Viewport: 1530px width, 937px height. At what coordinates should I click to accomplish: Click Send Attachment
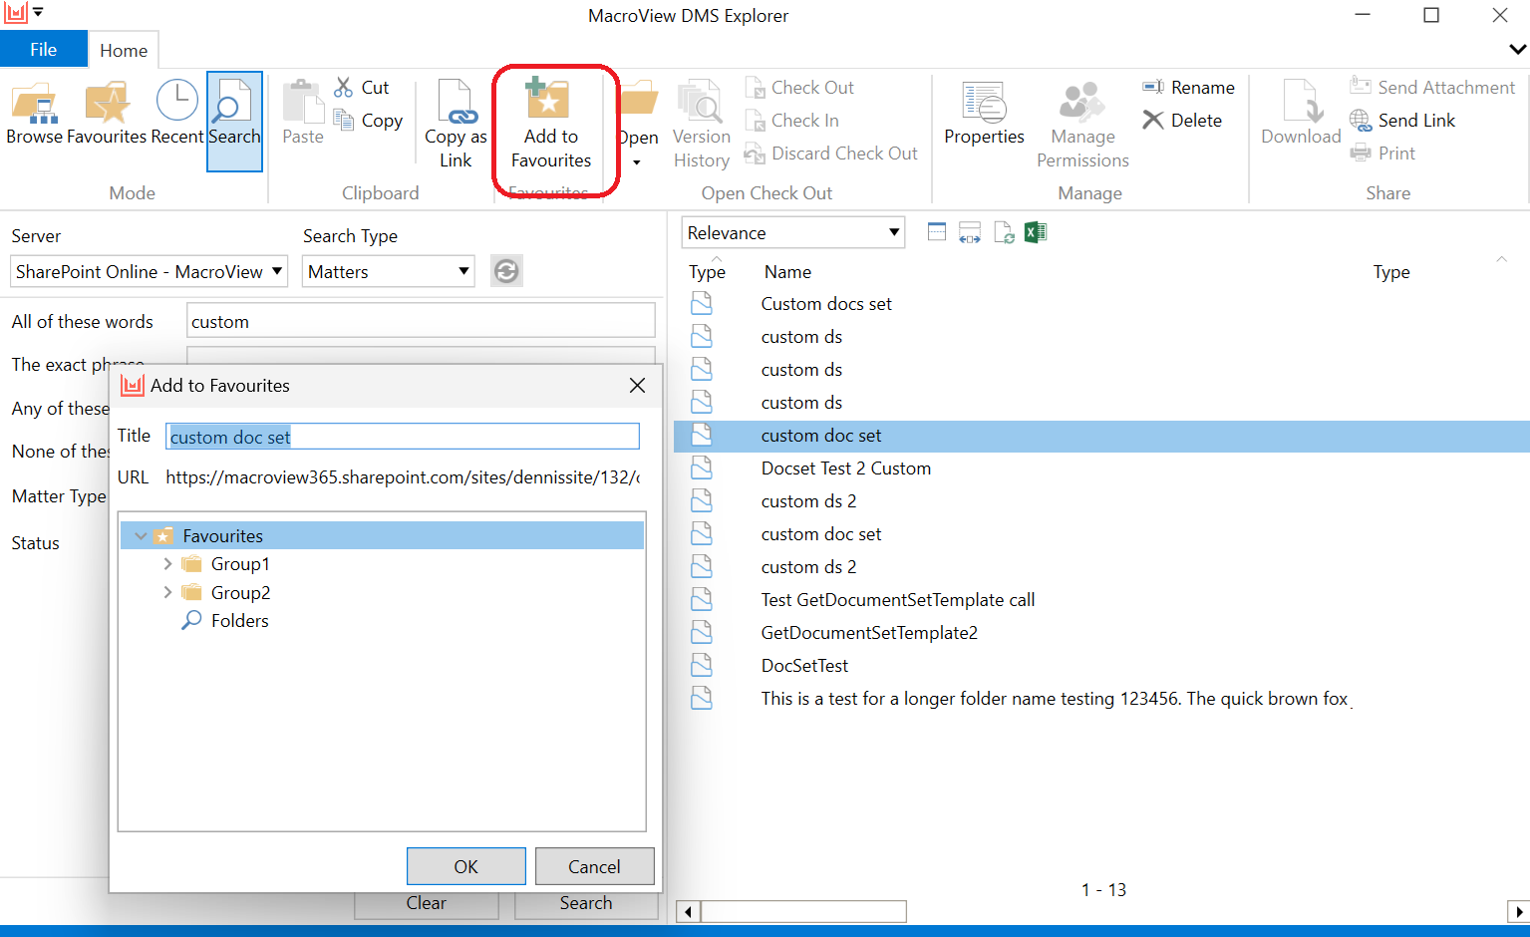(x=1432, y=88)
